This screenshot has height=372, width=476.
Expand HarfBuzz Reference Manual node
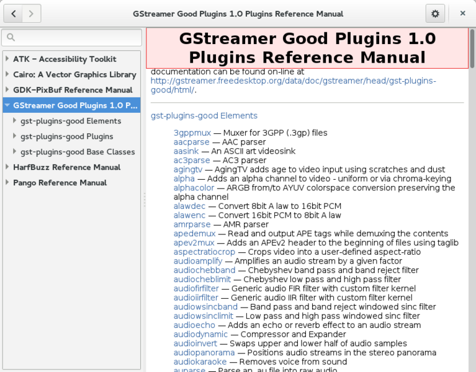tap(7, 167)
